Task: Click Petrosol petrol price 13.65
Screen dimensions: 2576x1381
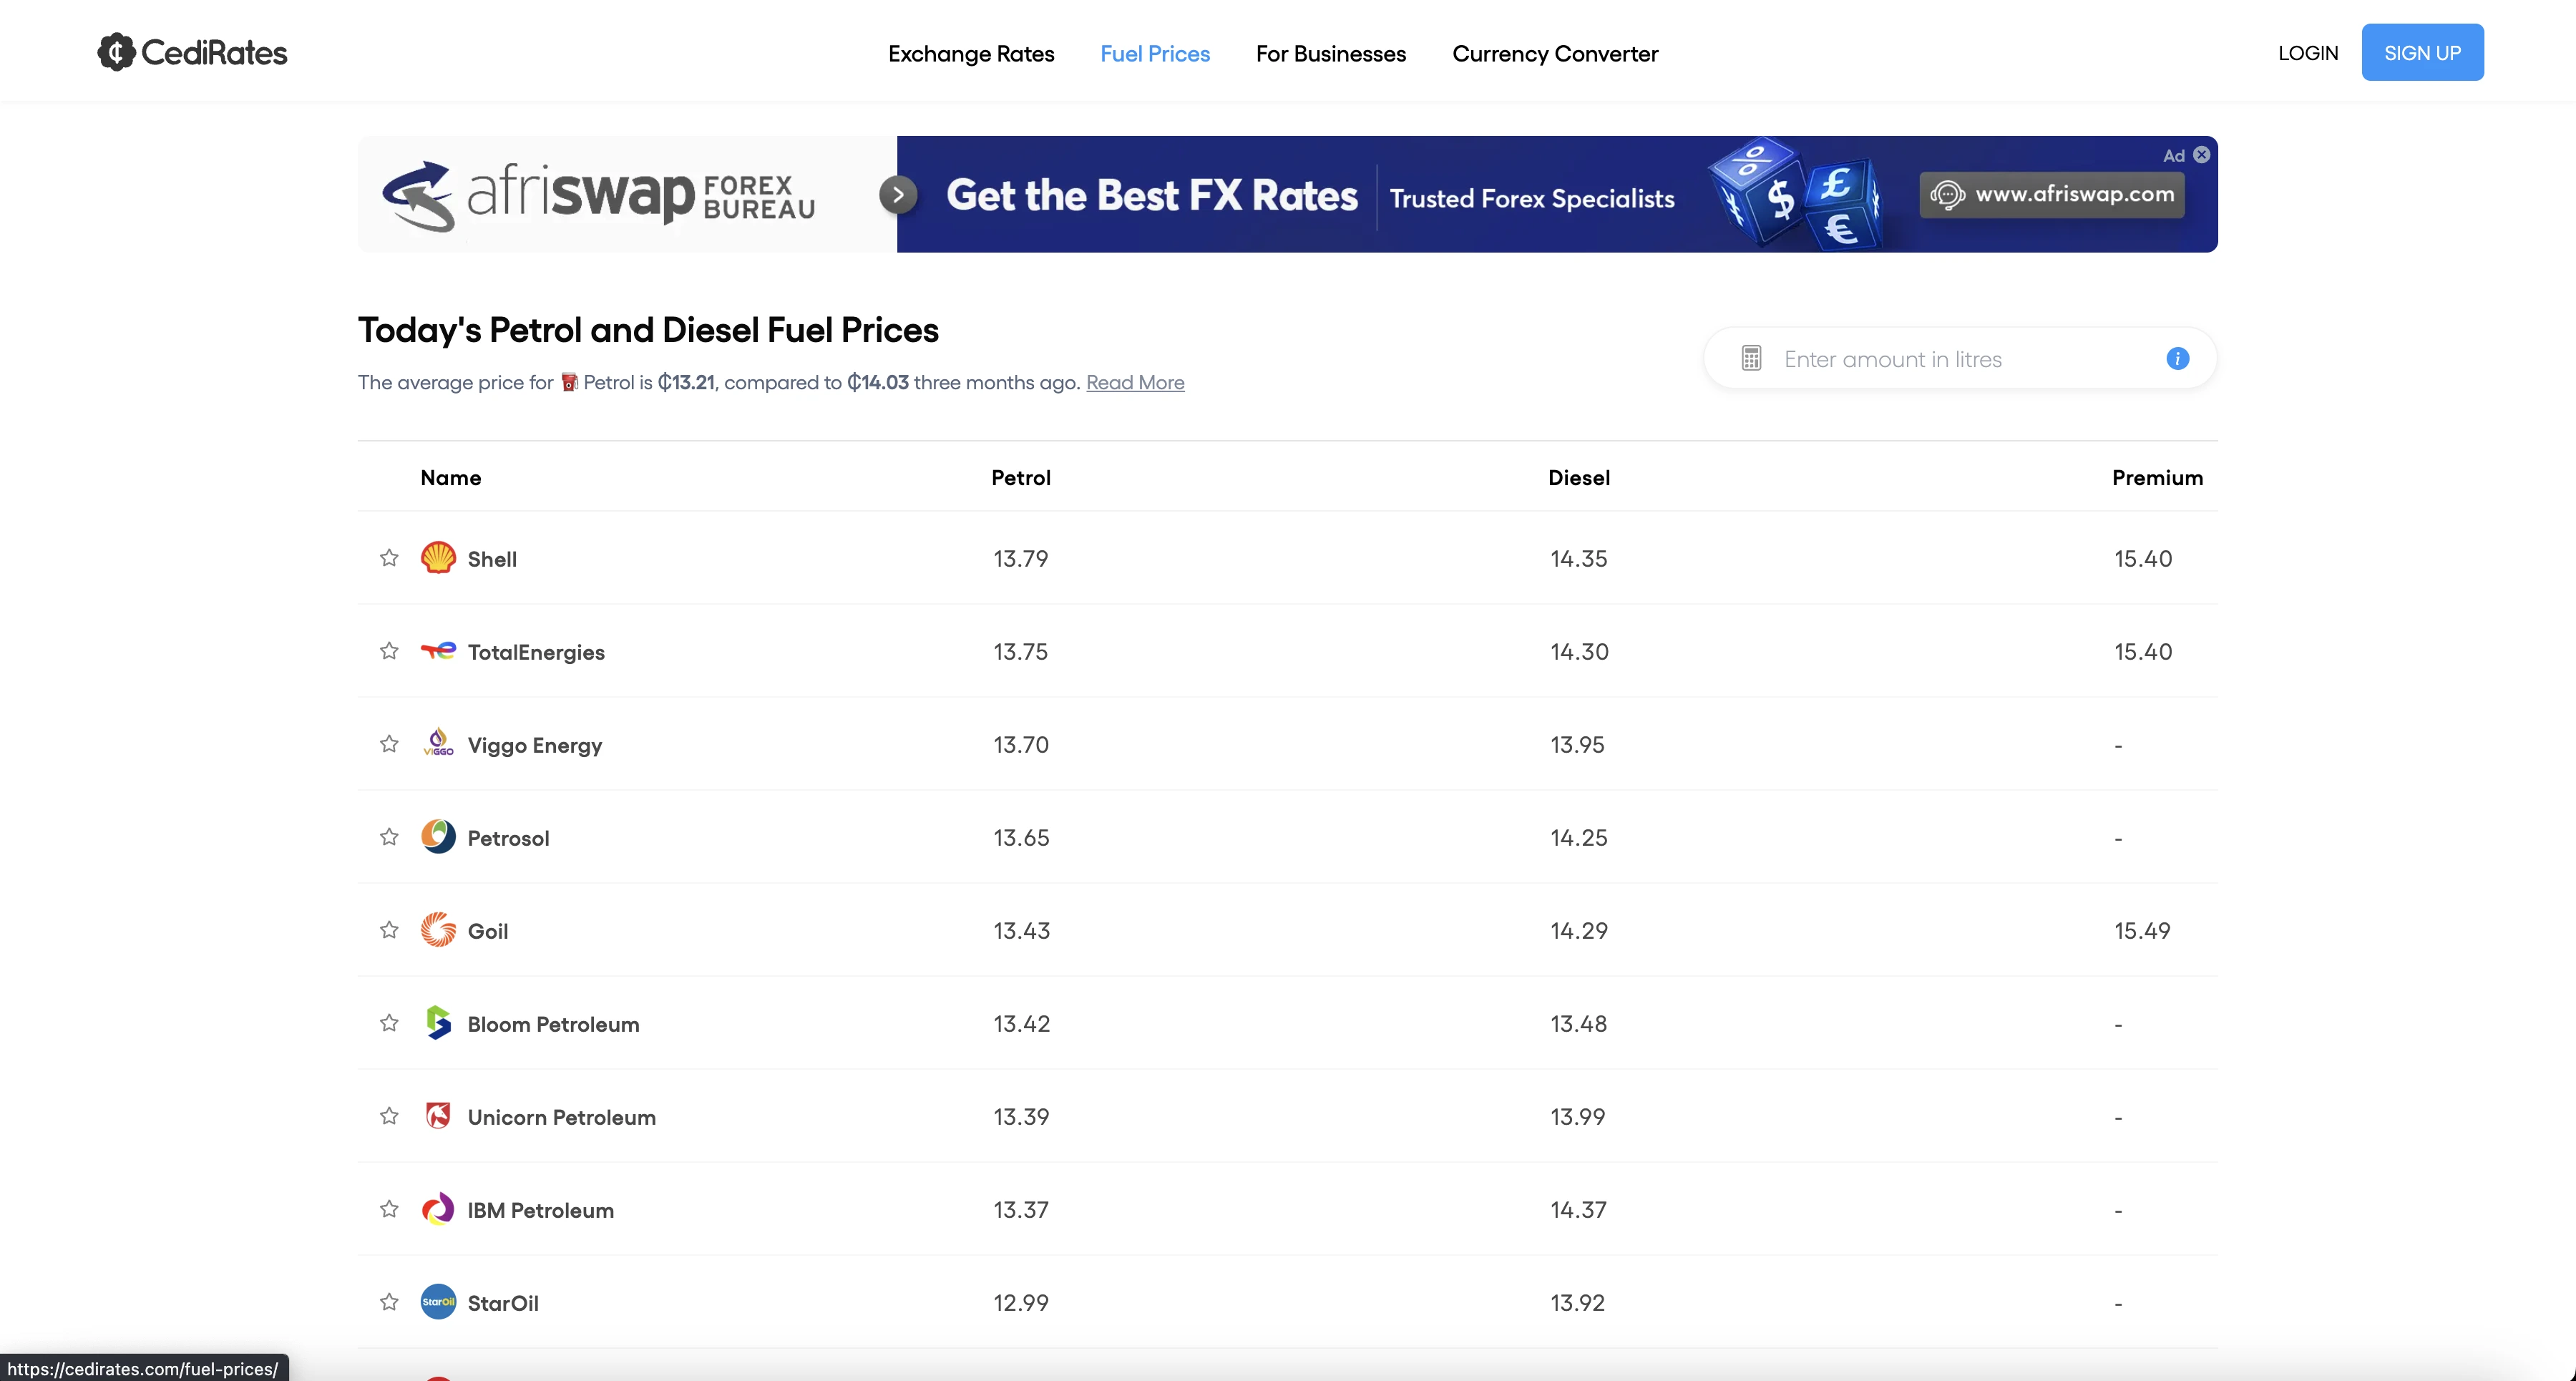Action: (x=1021, y=838)
